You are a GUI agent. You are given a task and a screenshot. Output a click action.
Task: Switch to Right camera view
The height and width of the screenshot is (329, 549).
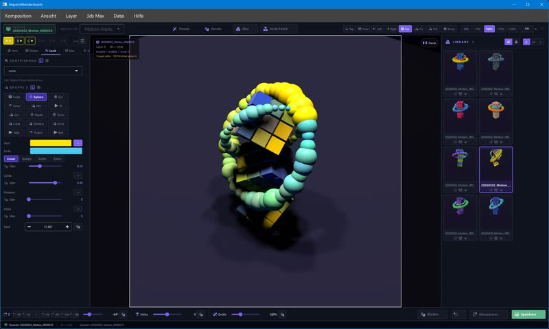pyautogui.click(x=391, y=29)
